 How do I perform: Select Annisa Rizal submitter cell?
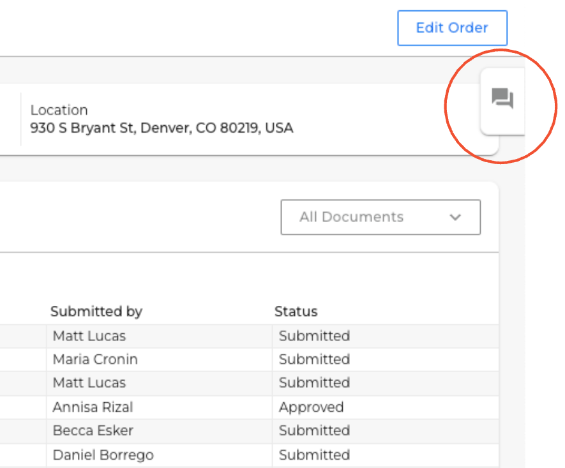click(93, 407)
